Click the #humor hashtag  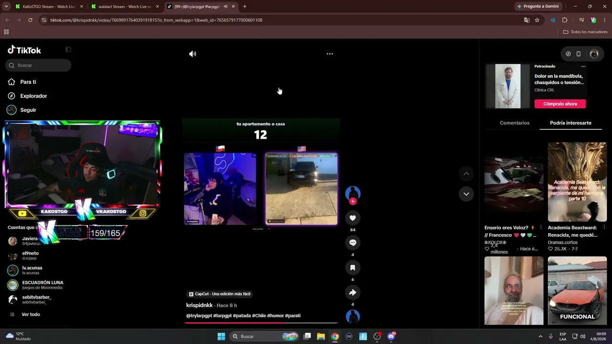point(275,316)
